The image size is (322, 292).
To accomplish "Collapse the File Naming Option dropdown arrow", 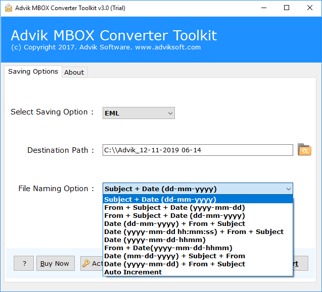I will click(288, 189).
